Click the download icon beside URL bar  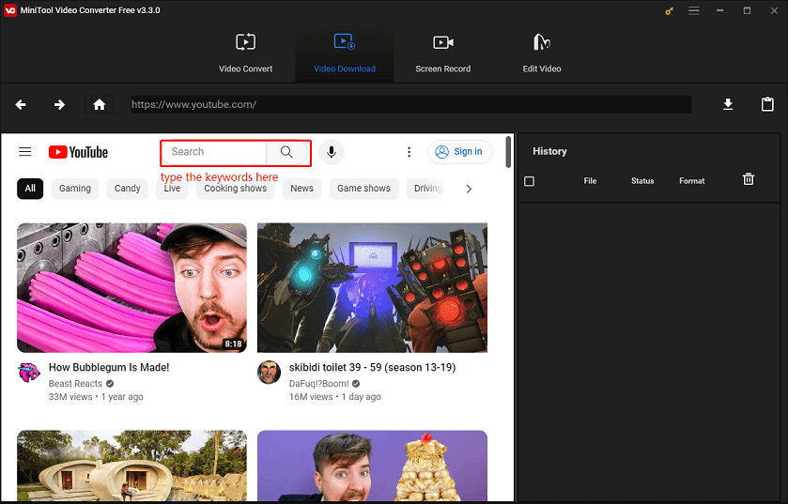coord(728,104)
